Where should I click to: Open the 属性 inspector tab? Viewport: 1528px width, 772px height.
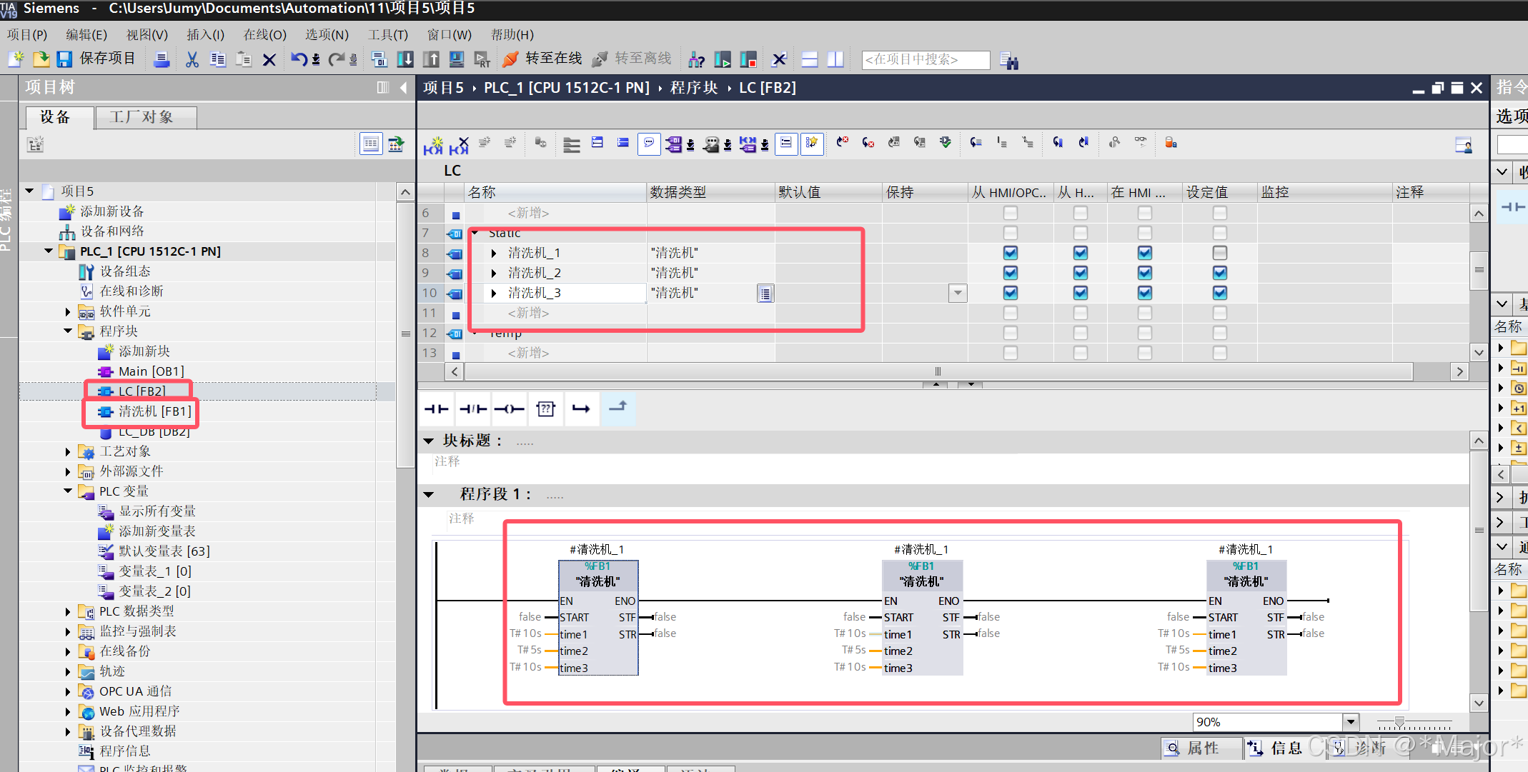click(1201, 748)
